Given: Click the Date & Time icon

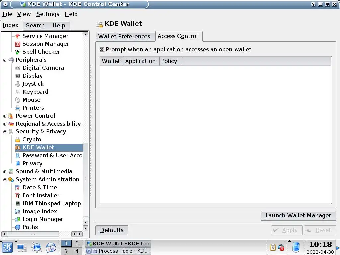Looking at the screenshot, I should (18, 188).
